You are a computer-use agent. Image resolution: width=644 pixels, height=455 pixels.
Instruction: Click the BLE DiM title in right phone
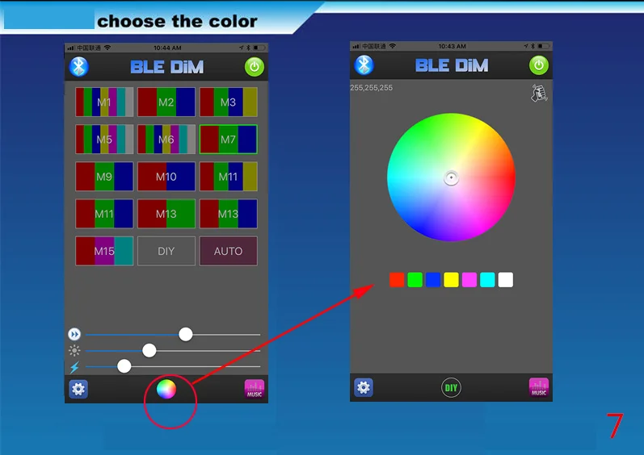pos(452,65)
